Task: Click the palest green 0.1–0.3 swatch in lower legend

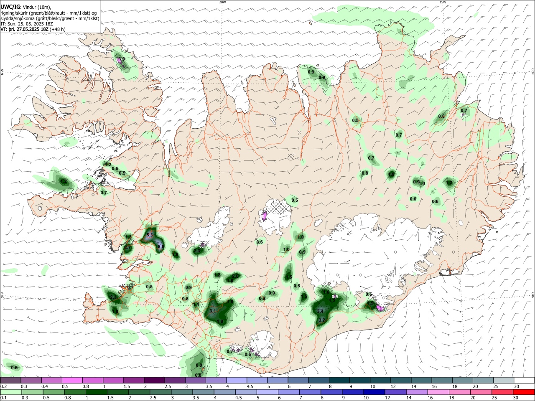Action: click(10, 392)
